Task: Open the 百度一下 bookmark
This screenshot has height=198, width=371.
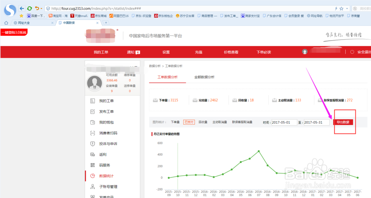Action: [36, 16]
